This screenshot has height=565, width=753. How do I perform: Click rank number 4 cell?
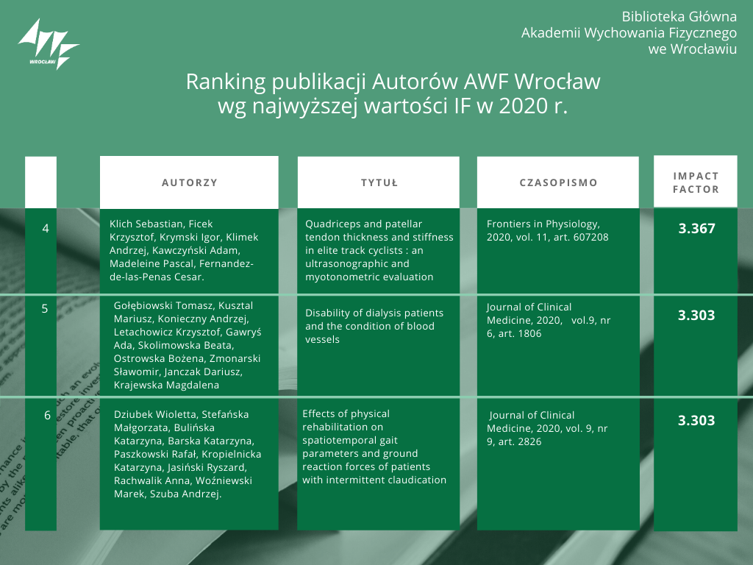point(41,251)
